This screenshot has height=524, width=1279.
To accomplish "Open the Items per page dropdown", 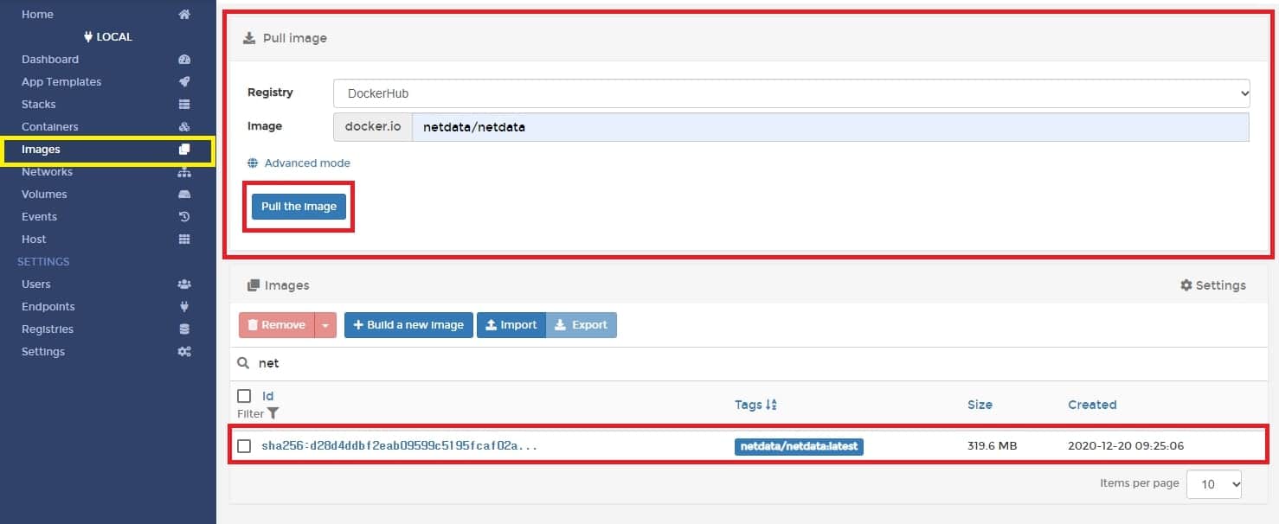I will tap(1213, 484).
